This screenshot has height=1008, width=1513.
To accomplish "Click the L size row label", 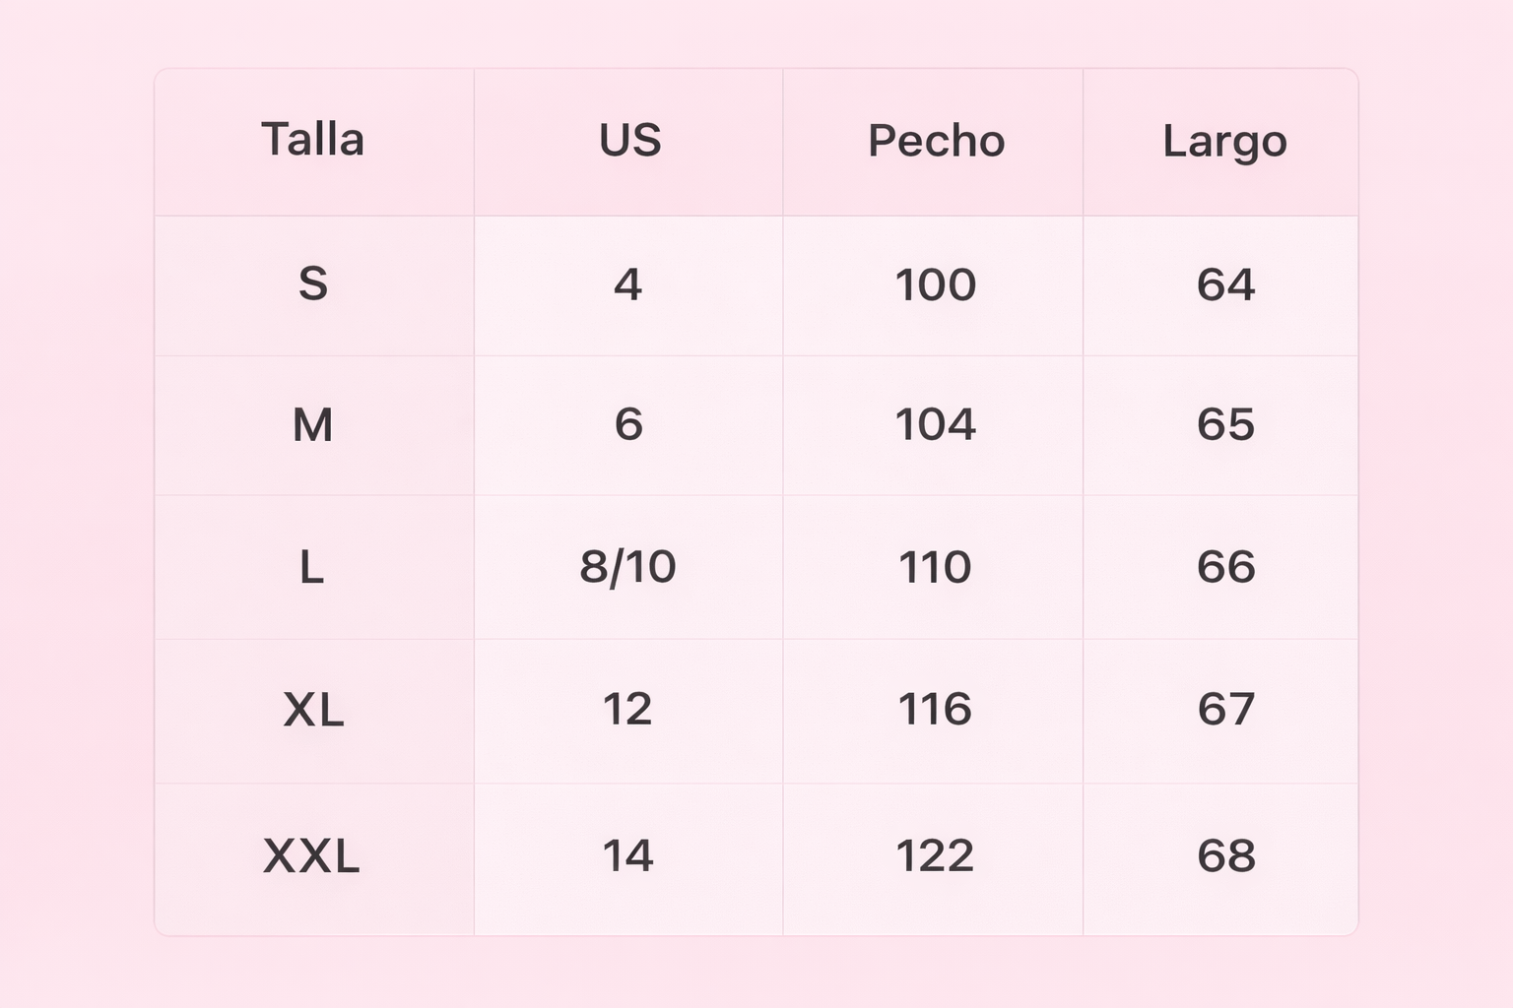I will 312,567.
